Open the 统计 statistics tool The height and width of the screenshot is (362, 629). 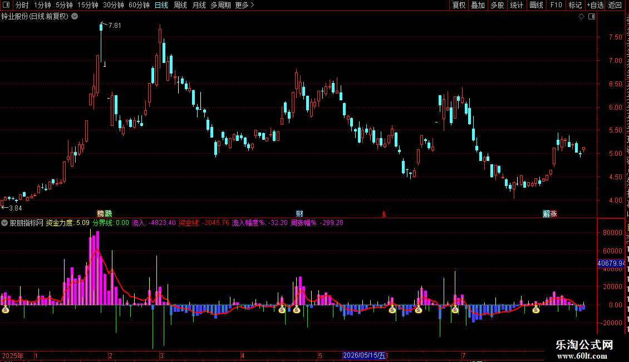click(x=517, y=5)
